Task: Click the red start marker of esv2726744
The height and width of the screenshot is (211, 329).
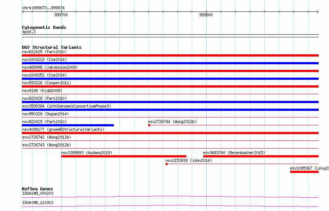Action: tap(149, 125)
